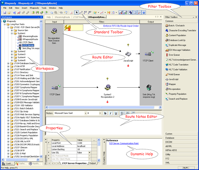Align notes text center
The image size is (199, 170).
(x=127, y=113)
